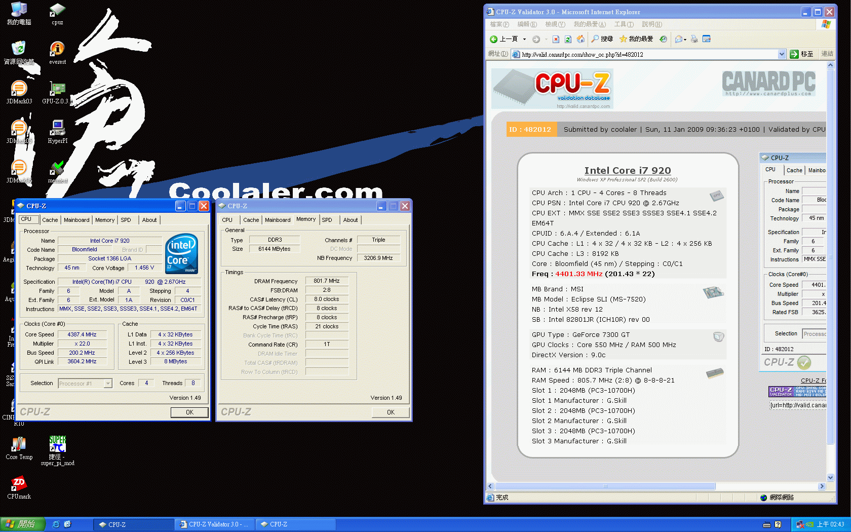Launch the 3DMark03 desktop shortcut
851x532 pixels.
(x=19, y=92)
